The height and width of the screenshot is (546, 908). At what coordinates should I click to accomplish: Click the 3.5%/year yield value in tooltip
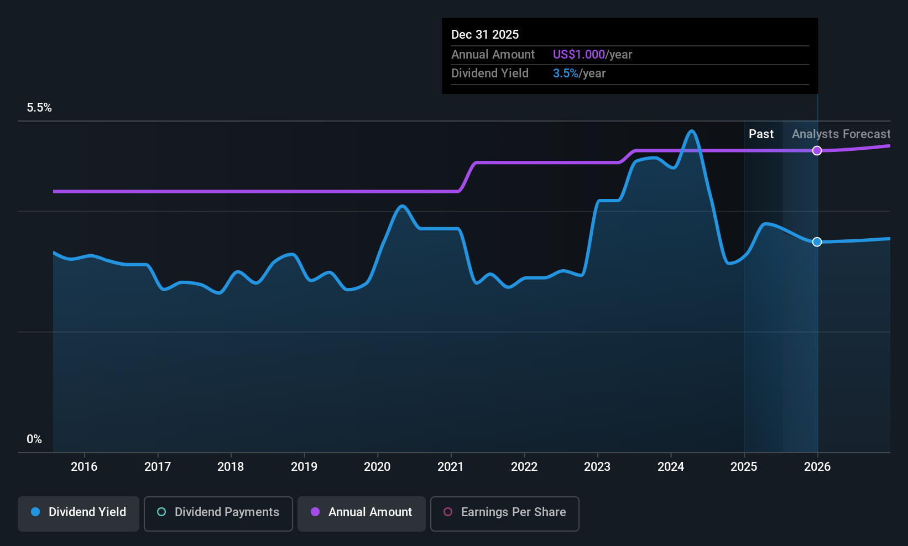coord(579,73)
